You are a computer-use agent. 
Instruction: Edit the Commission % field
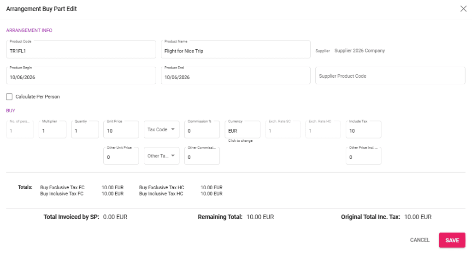pyautogui.click(x=202, y=131)
